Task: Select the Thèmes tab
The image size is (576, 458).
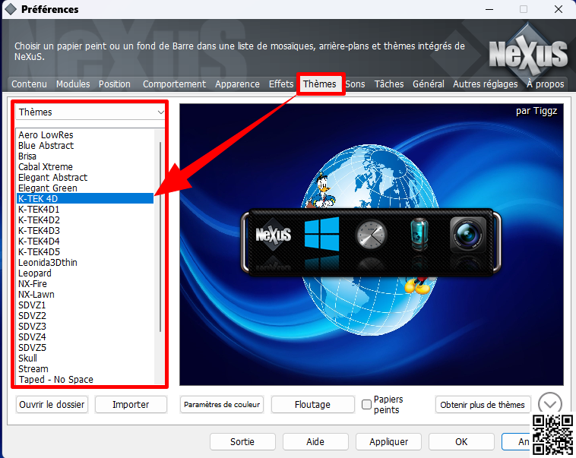Action: 320,84
